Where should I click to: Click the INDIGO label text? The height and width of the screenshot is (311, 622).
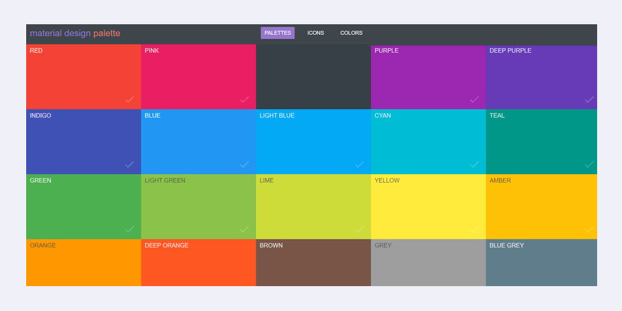click(40, 116)
